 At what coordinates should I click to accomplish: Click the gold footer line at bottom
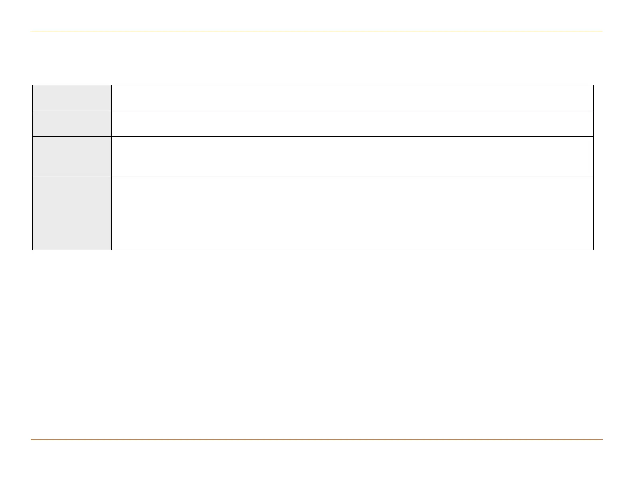tap(316, 440)
